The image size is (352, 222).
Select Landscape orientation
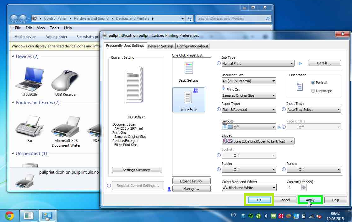[313, 91]
